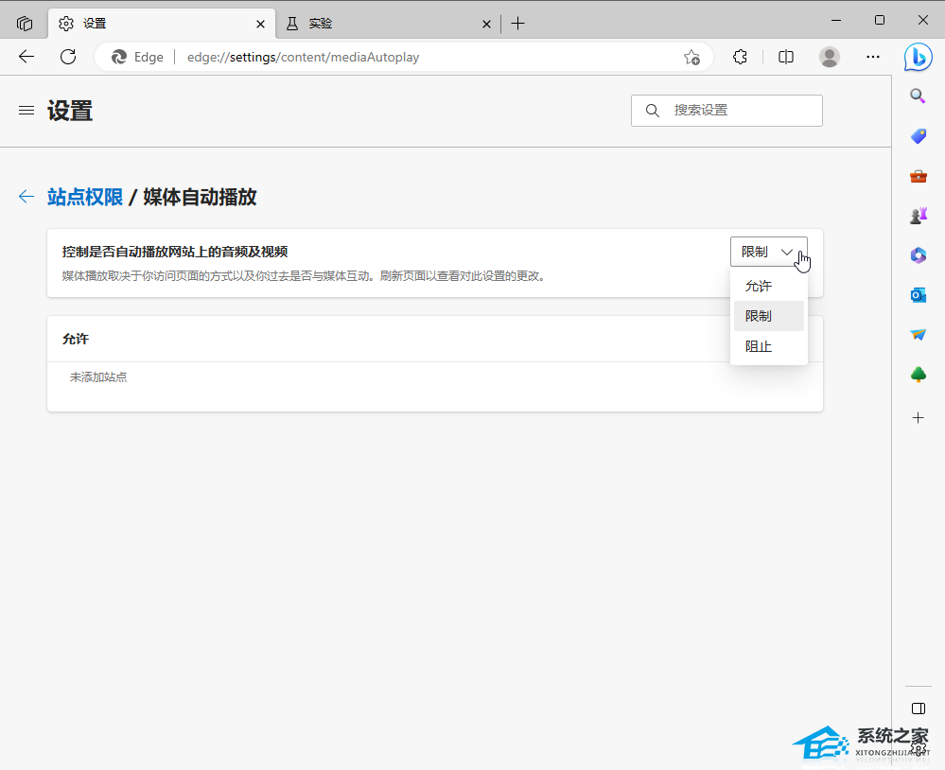945x770 pixels.
Task: Open the Tools briefcase sidebar icon
Action: pyautogui.click(x=918, y=176)
